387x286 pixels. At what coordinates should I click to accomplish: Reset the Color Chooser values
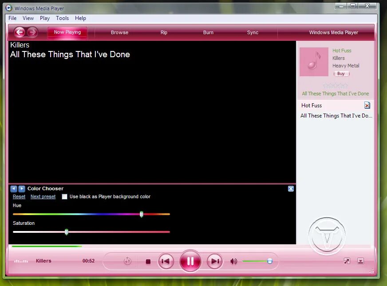[19, 196]
